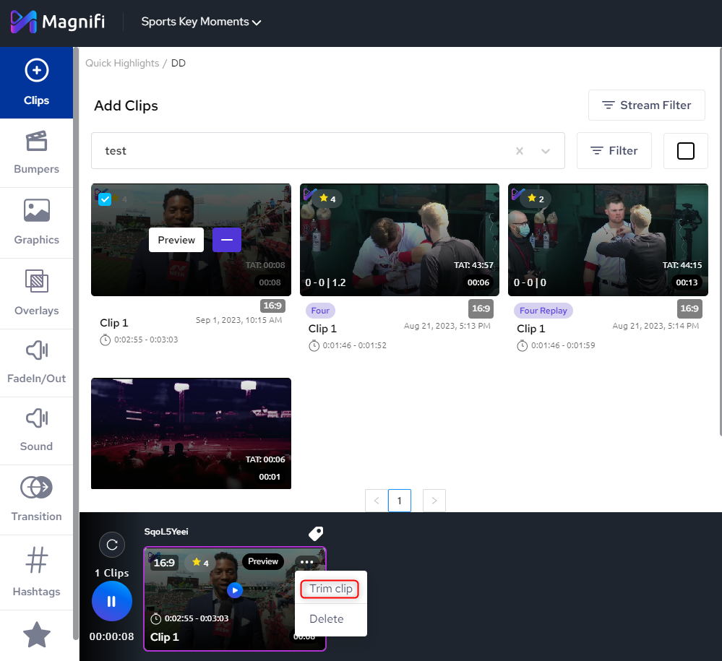Open the Bumpers panel in sidebar
Viewport: 722px width, 661px height.
click(36, 152)
